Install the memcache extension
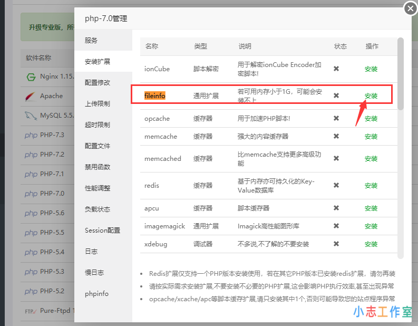418x326 pixels. (x=371, y=136)
